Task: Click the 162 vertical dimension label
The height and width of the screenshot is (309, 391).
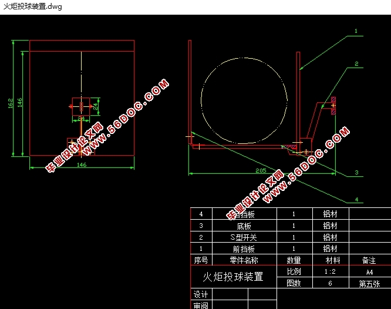Action: 11,103
